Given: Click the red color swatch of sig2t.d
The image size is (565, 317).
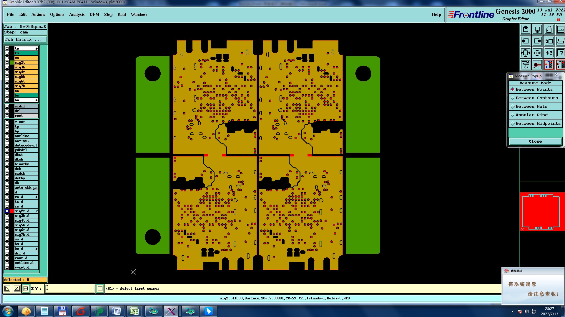Looking at the screenshot, I should click(12, 211).
